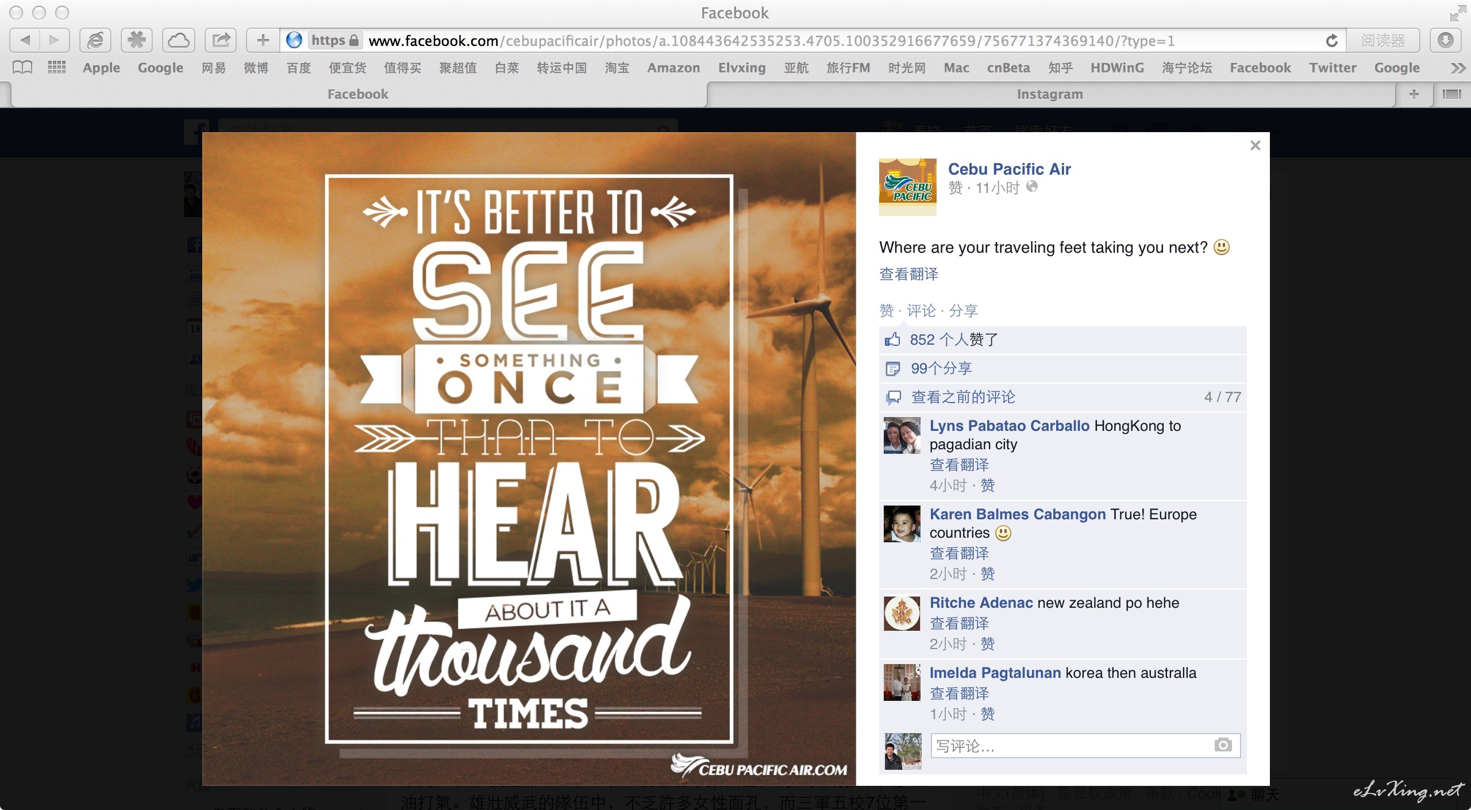Open Lyns Pabatao Carballo's profile name
The image size is (1471, 810).
coord(1009,426)
